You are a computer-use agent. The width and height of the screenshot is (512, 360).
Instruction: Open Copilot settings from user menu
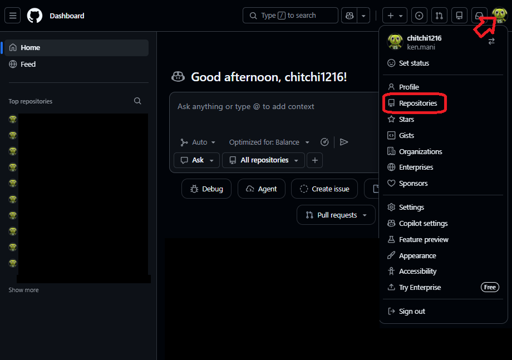[x=443, y=224]
